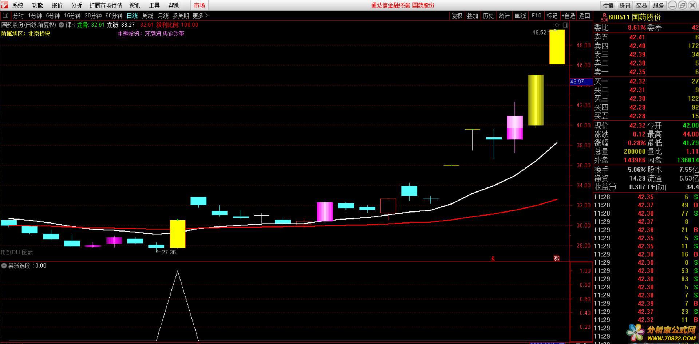Select the 周线 weekly period

[x=148, y=16]
